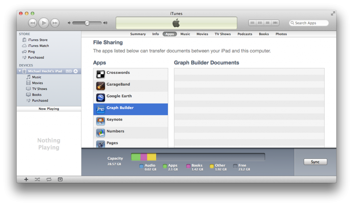
Task: Click the Now Playing header
Action: click(49, 109)
